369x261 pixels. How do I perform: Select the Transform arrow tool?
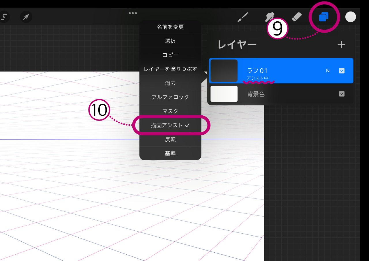point(26,17)
